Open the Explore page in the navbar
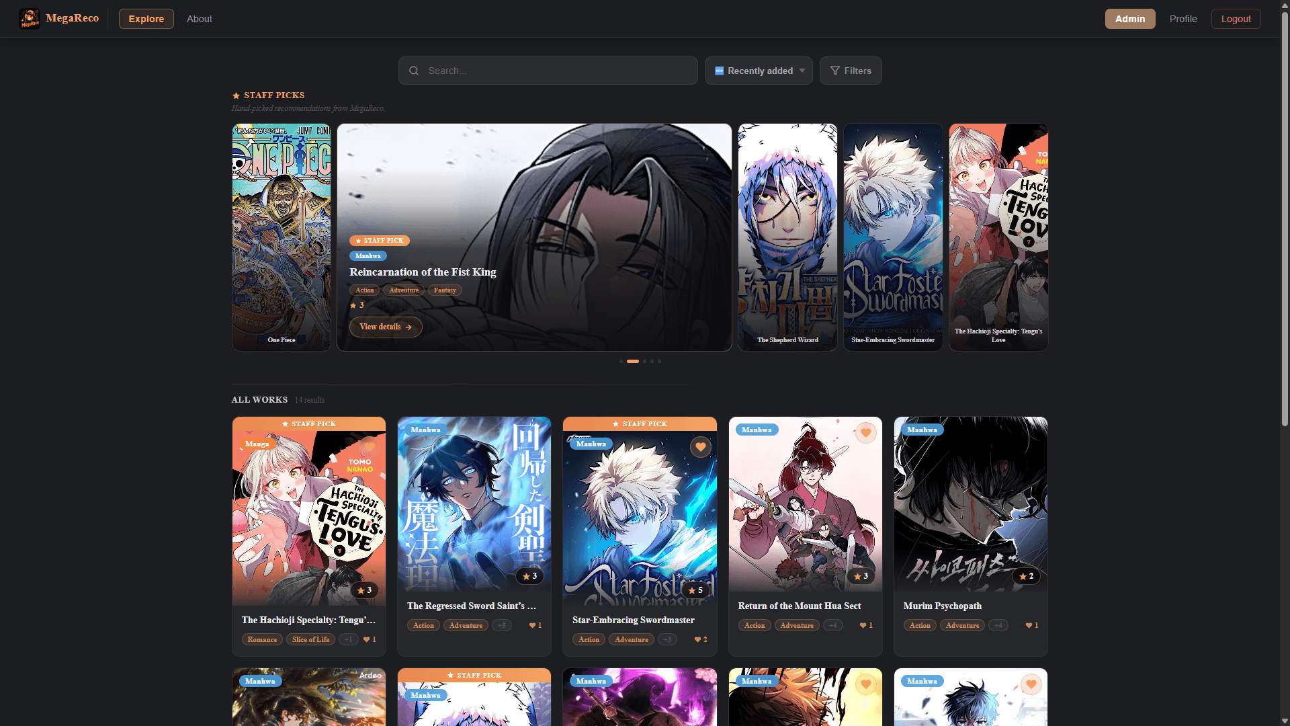The image size is (1290, 726). pos(146,19)
